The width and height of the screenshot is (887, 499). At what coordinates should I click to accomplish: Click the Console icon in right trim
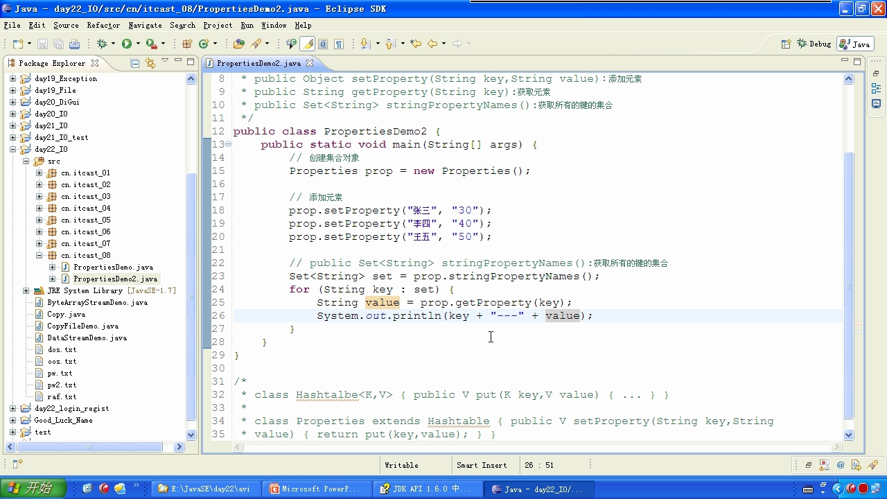click(x=876, y=104)
